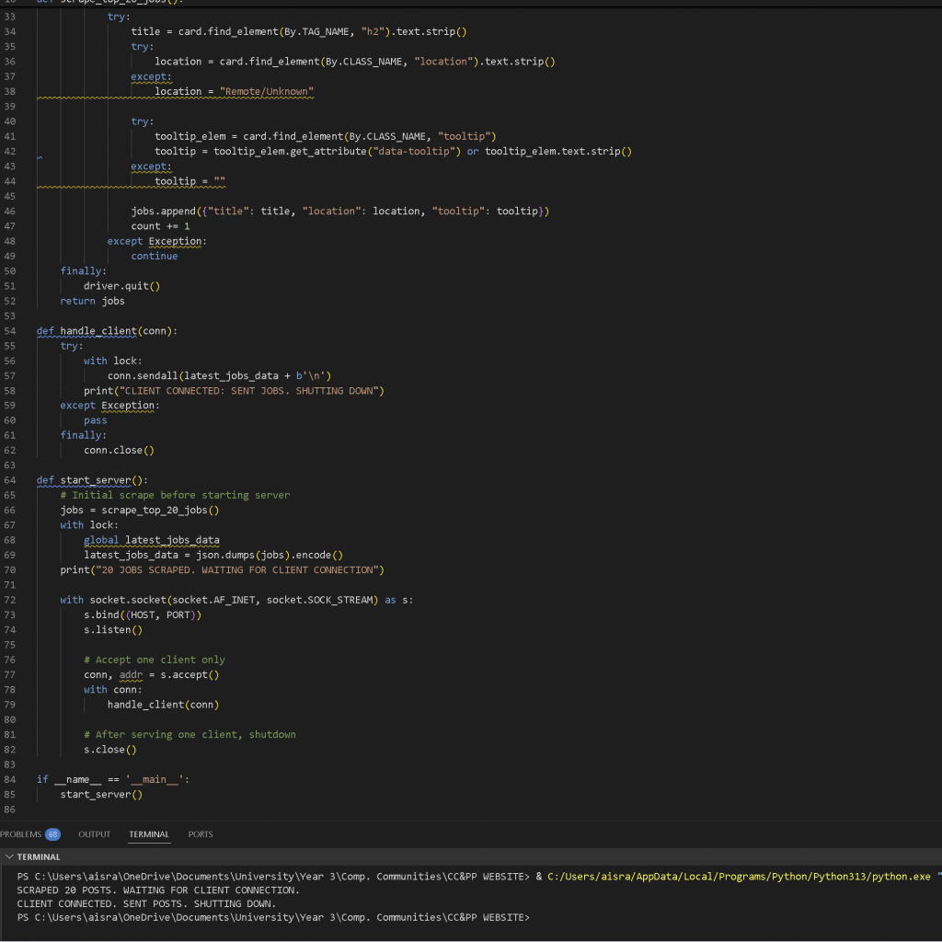Click 'return jobs' on line 52
942x942 pixels.
[x=93, y=301]
